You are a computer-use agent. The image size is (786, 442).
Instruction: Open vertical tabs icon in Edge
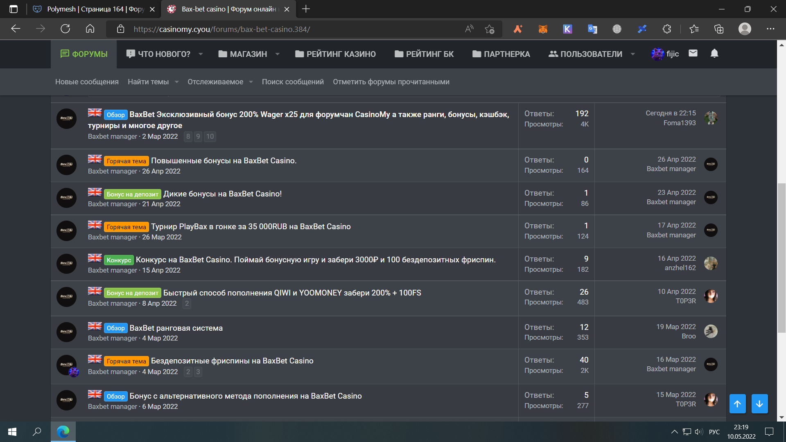tap(14, 9)
